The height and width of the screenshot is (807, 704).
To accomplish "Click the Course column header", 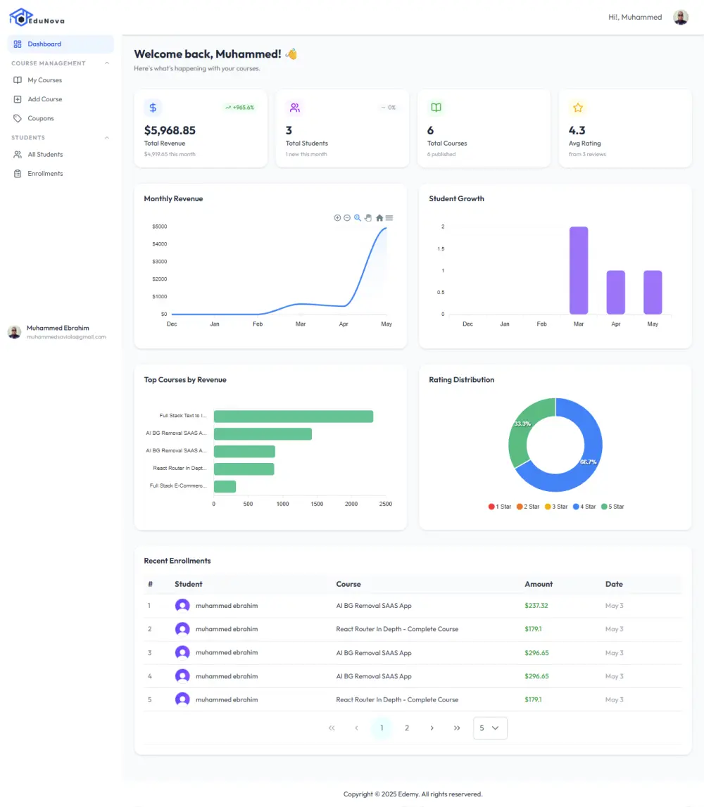I will point(348,584).
